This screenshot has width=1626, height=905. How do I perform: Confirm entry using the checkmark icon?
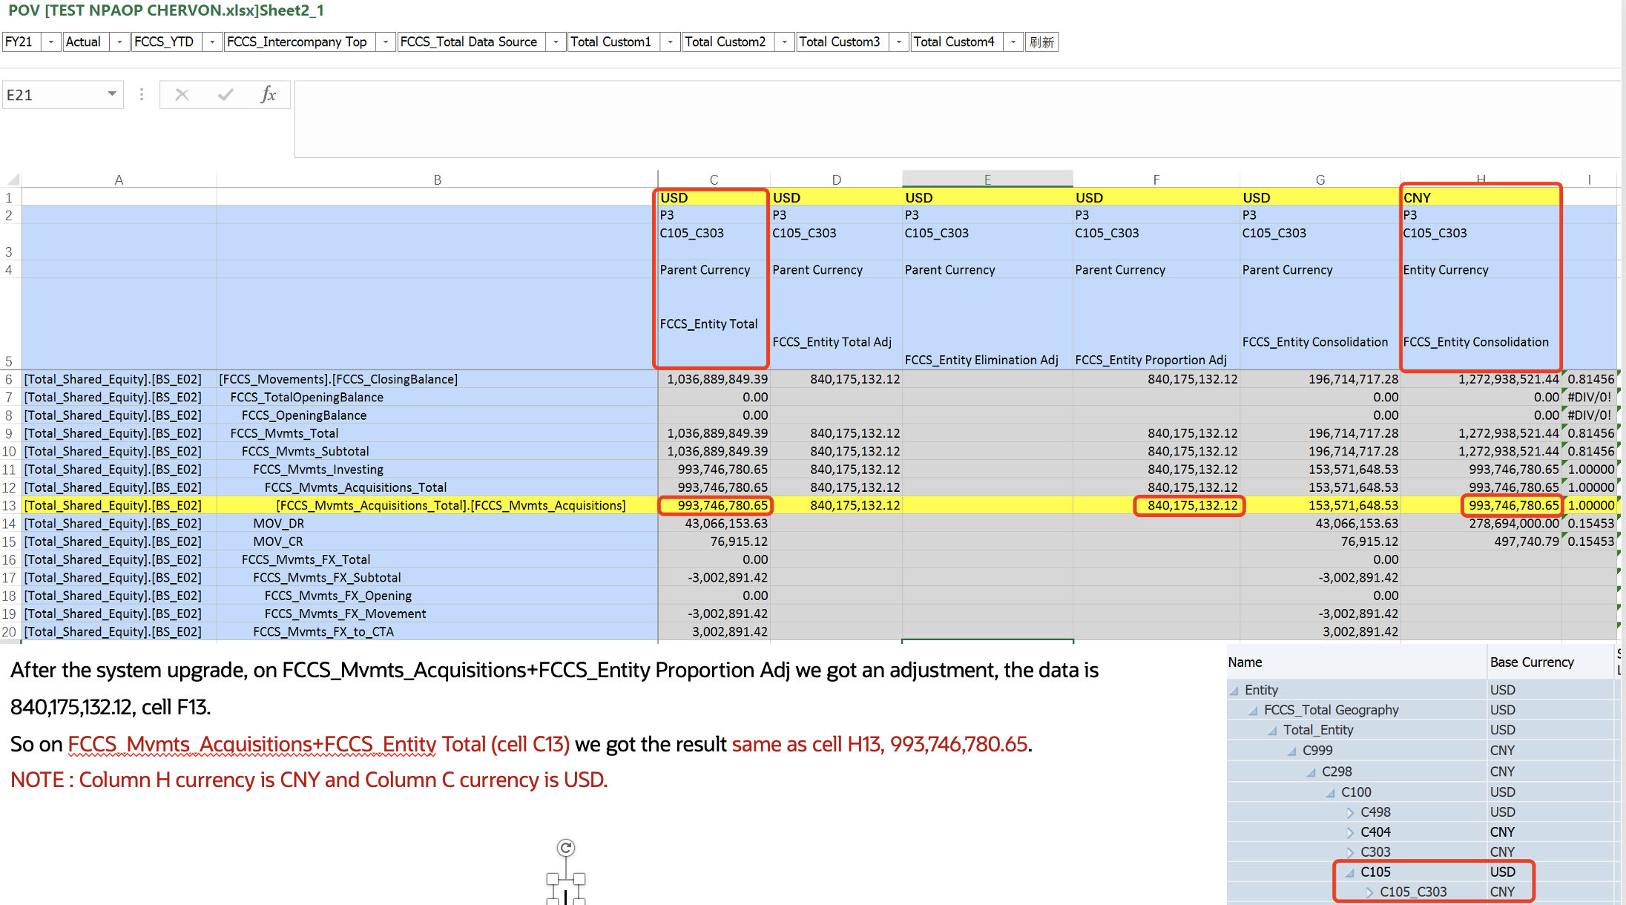(x=225, y=94)
